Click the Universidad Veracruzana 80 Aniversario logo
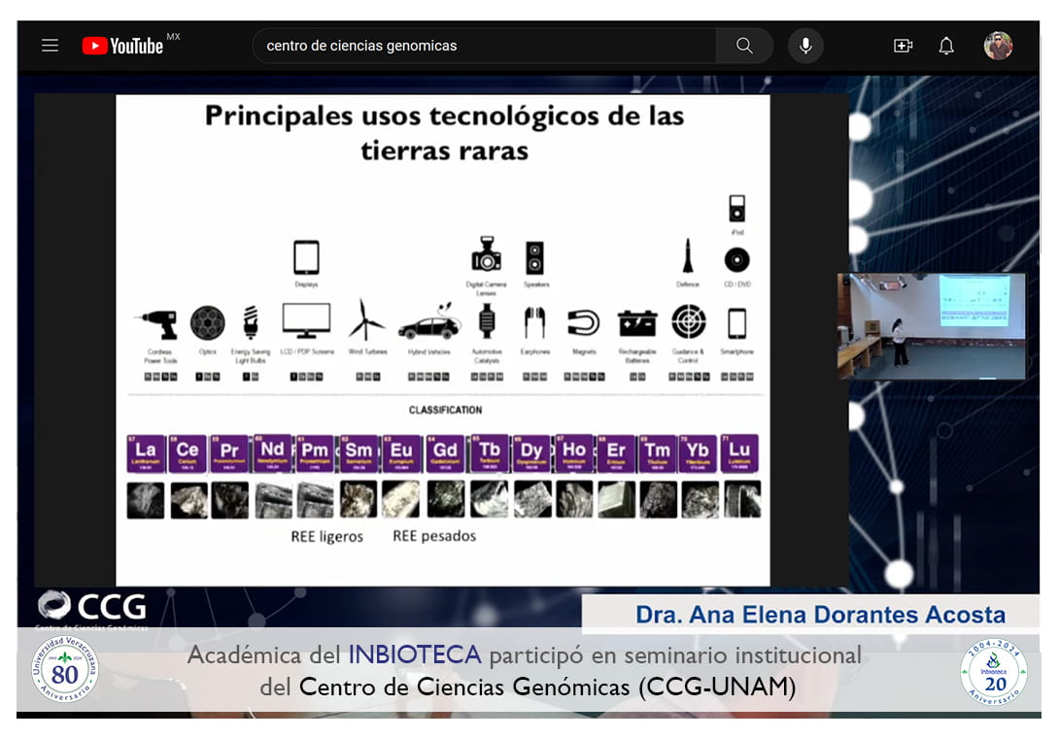The width and height of the screenshot is (1059, 738). tap(65, 670)
